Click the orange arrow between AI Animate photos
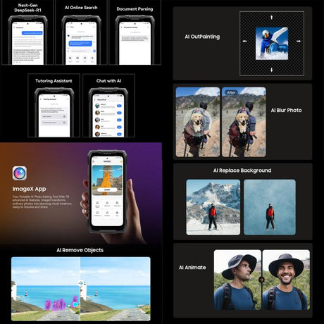 point(261,280)
